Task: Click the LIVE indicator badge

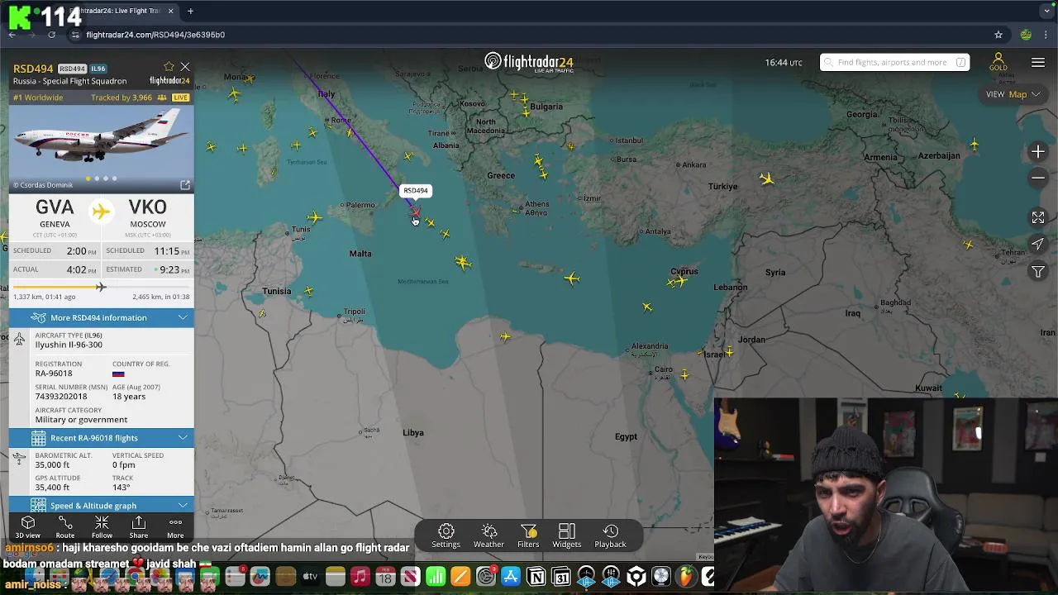Action: pyautogui.click(x=180, y=98)
